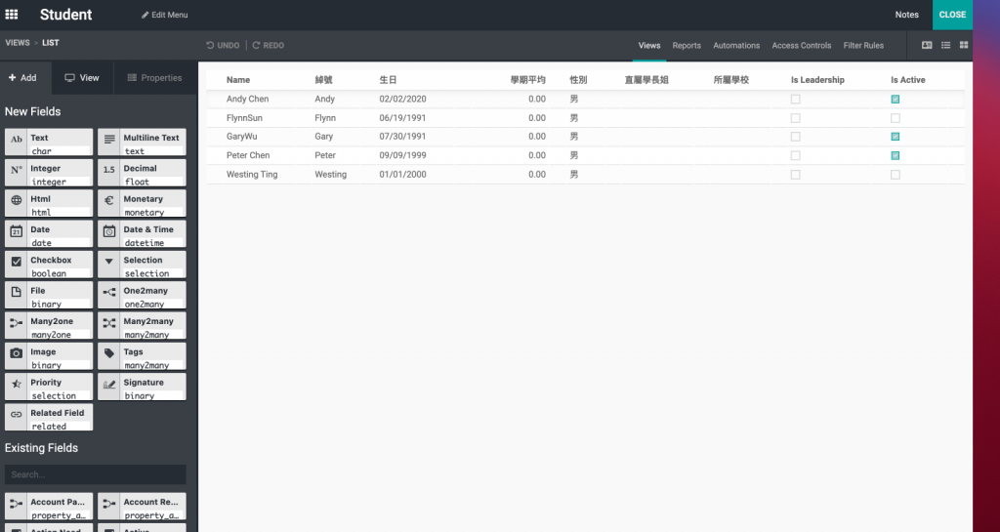Add a One2many field
The width and height of the screenshot is (1000, 532).
pyautogui.click(x=142, y=295)
